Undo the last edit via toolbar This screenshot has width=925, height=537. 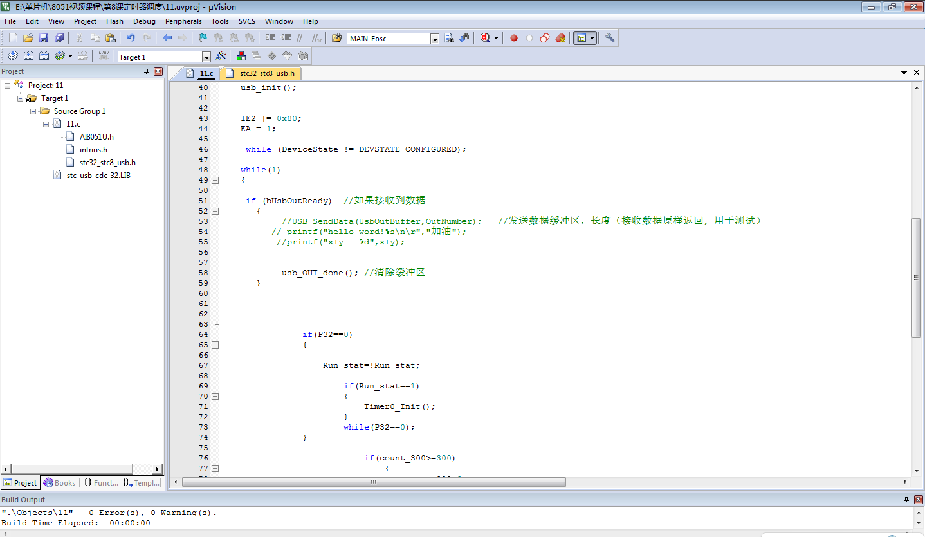[x=131, y=39]
